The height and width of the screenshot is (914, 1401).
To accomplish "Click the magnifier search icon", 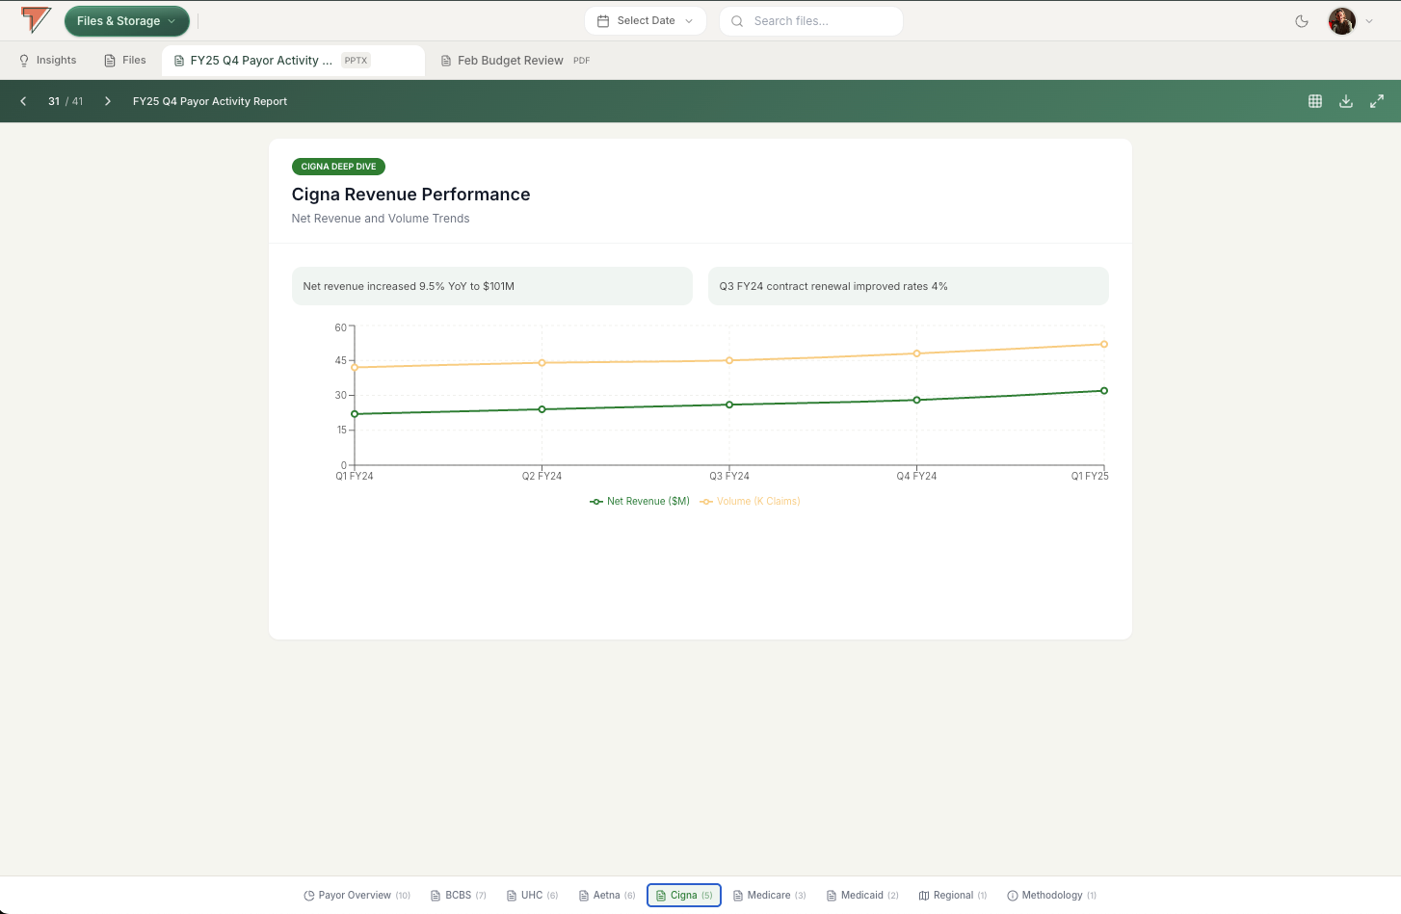I will [737, 21].
